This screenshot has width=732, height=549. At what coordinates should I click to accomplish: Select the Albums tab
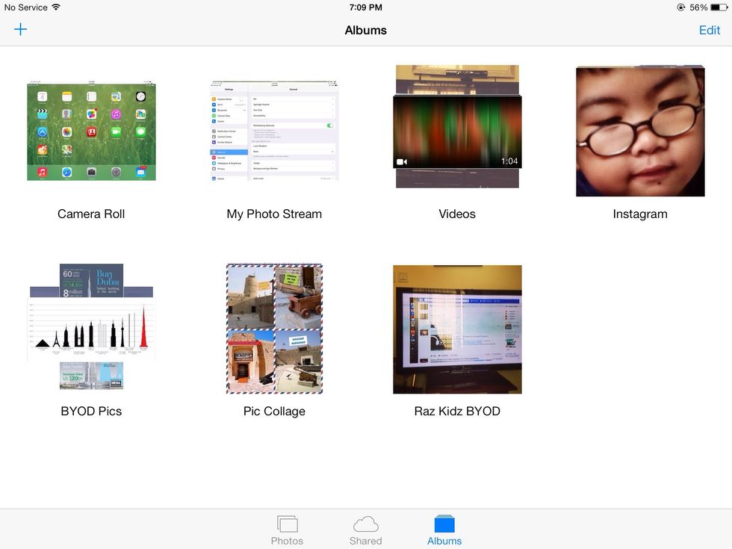(444, 530)
